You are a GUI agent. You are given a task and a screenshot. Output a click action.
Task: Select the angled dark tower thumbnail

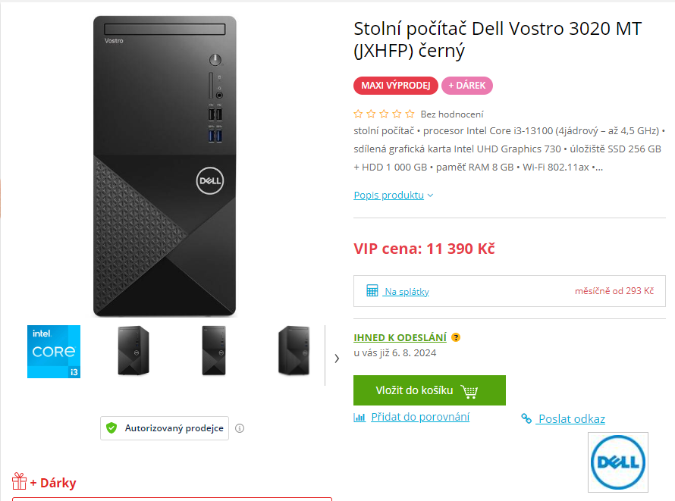pos(294,351)
